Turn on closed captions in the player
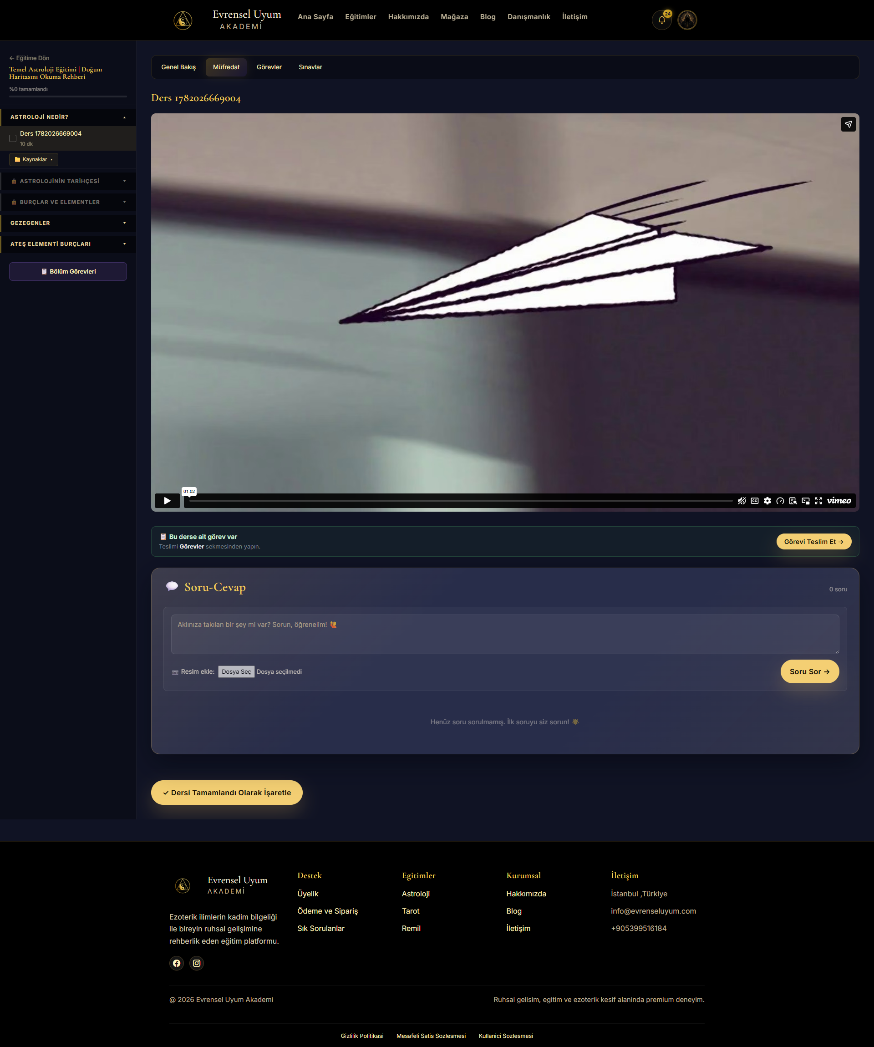Screen dimensions: 874x1047 (x=755, y=501)
